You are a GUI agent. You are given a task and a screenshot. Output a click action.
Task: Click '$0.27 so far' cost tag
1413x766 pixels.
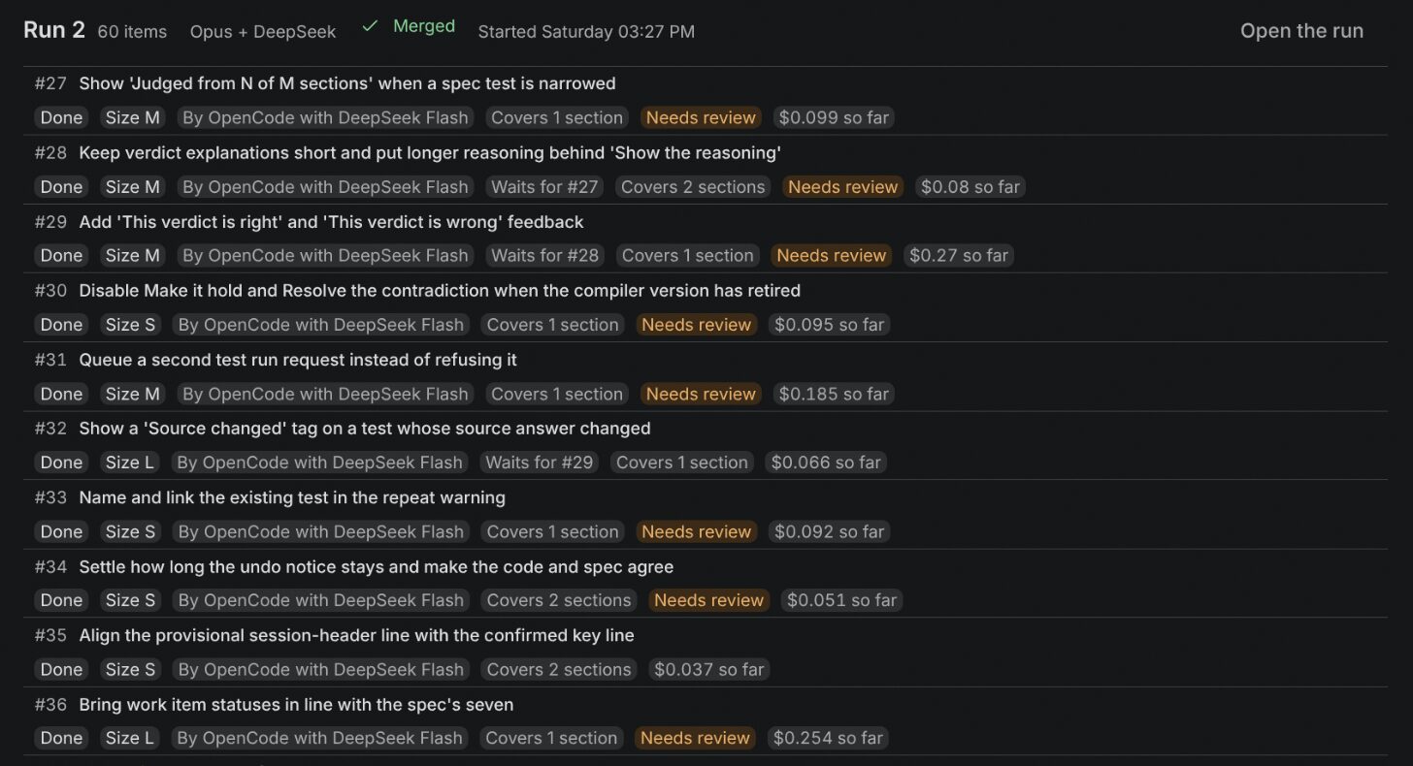pyautogui.click(x=959, y=255)
